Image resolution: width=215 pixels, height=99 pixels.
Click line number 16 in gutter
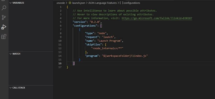pos(60,63)
